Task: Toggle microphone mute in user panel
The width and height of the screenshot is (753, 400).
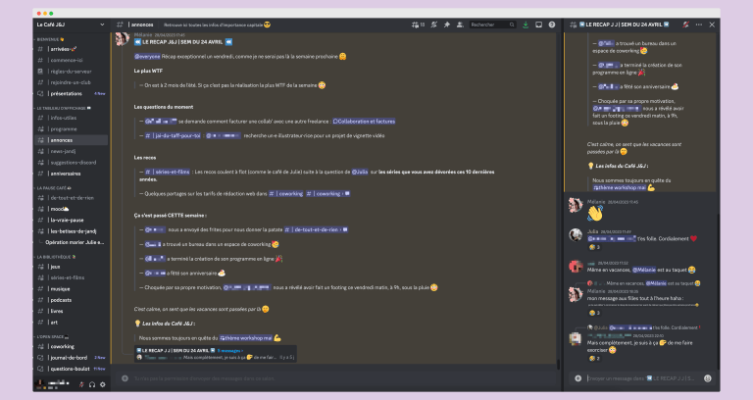Action: pos(81,384)
